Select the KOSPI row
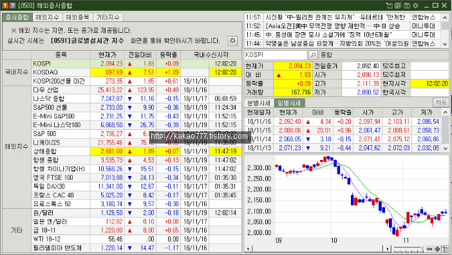The height and width of the screenshot is (255, 452). tap(137, 64)
